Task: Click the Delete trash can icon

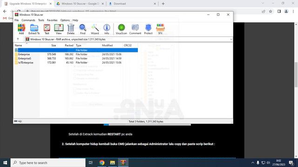Action: [71, 29]
